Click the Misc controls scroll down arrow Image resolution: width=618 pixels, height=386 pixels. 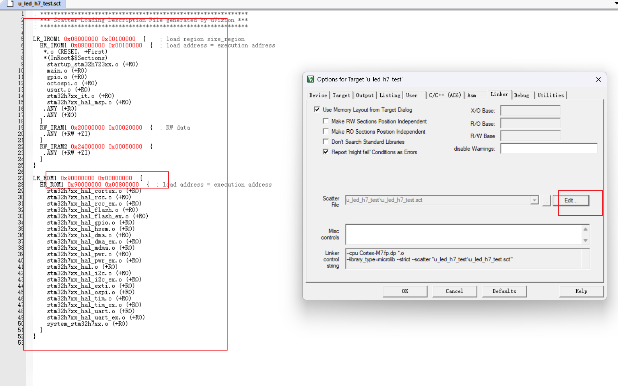click(x=585, y=240)
